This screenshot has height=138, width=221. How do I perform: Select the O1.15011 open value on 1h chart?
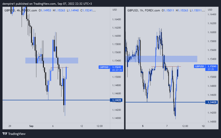tap(168, 10)
